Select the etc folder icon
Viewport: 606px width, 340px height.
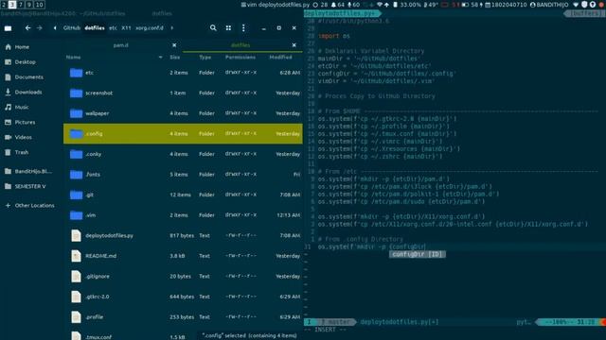click(x=76, y=73)
